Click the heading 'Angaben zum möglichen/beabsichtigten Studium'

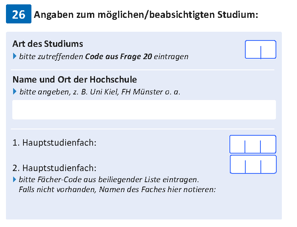[x=146, y=15]
